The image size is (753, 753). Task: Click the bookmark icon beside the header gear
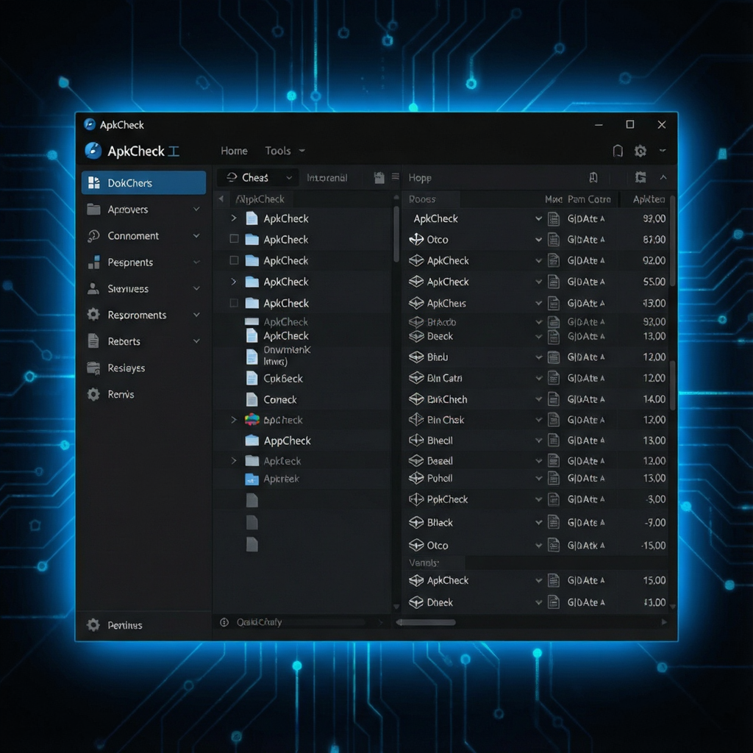pyautogui.click(x=618, y=151)
